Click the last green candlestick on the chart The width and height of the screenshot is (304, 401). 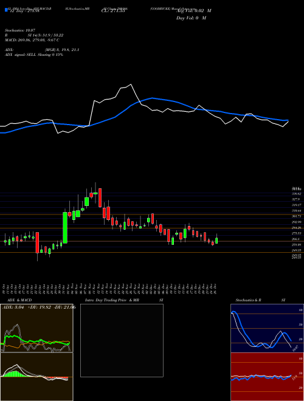[x=216, y=241]
